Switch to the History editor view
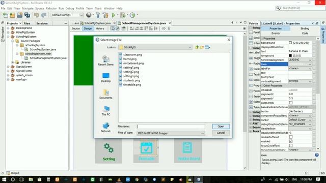Image resolution: width=326 pixels, height=183 pixels. point(100,28)
